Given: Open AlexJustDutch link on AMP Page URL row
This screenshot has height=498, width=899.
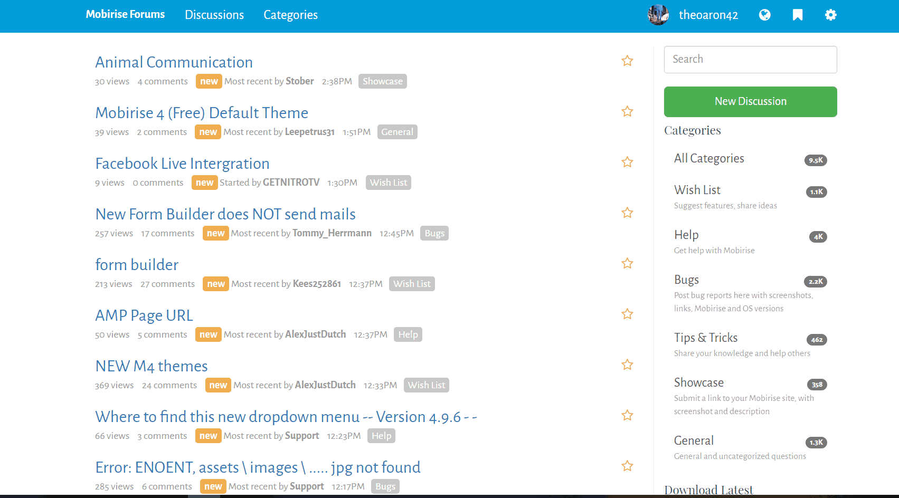Looking at the screenshot, I should [316, 334].
